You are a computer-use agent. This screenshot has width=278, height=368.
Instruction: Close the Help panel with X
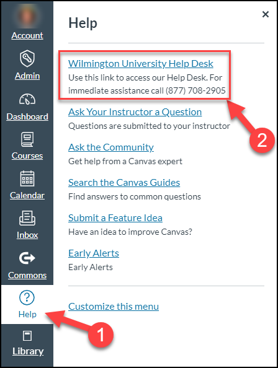pyautogui.click(x=266, y=14)
